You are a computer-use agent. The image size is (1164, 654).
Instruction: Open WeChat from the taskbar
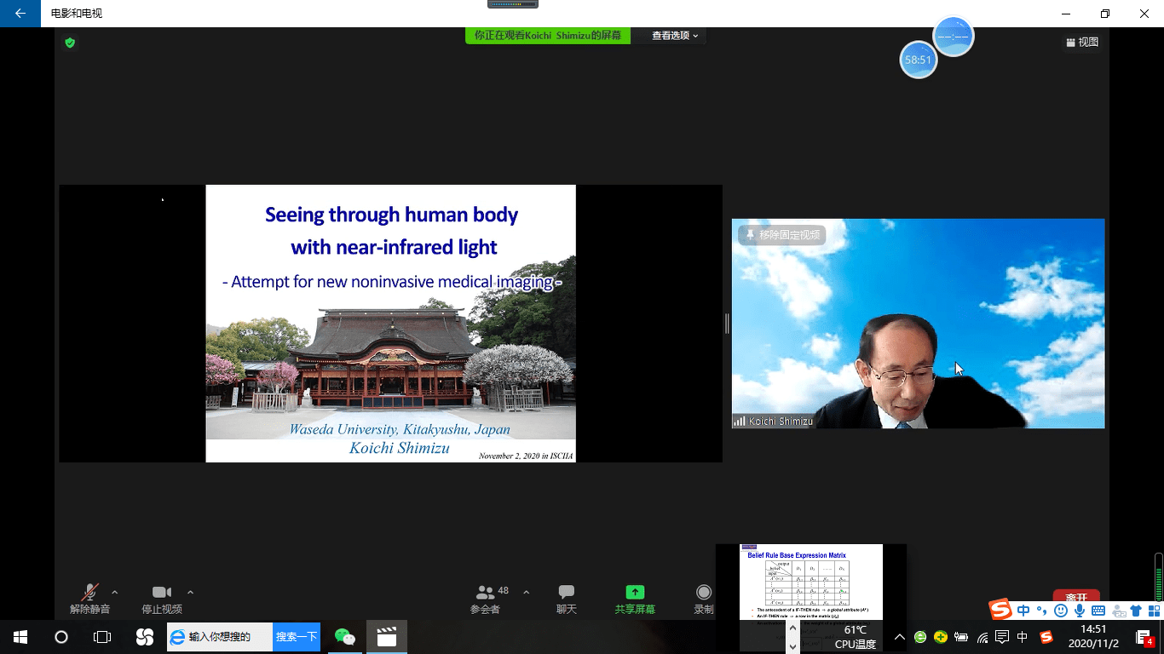345,636
